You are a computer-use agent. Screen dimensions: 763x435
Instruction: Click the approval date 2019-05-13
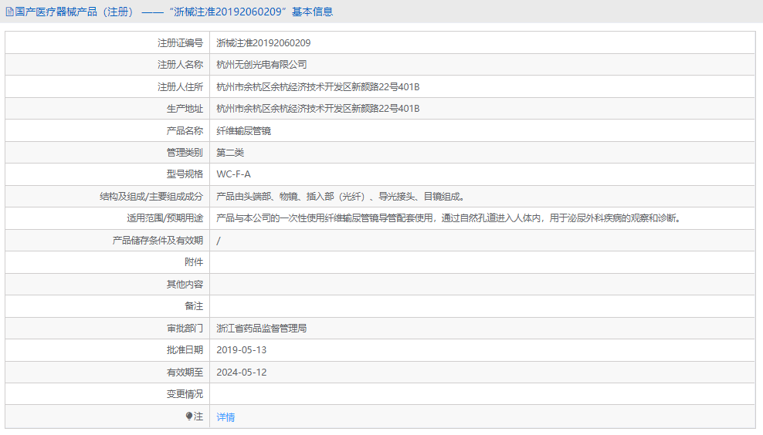click(242, 350)
